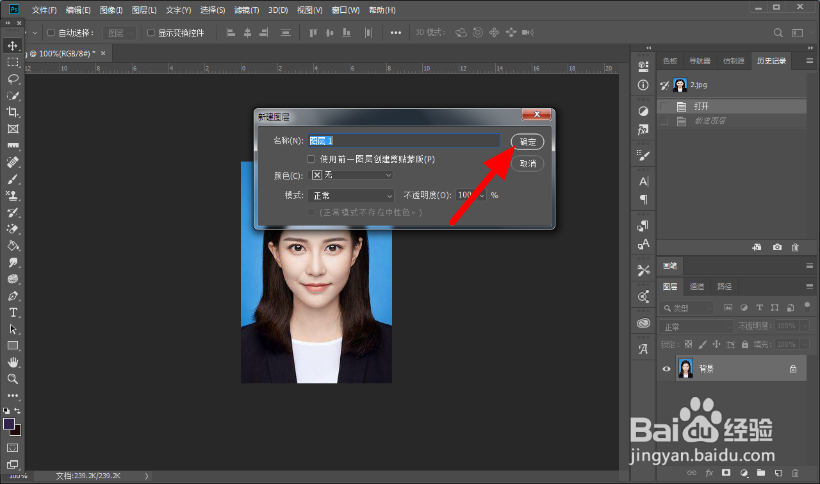The image size is (820, 484).
Task: Switch to the 通道 tab
Action: tap(697, 287)
